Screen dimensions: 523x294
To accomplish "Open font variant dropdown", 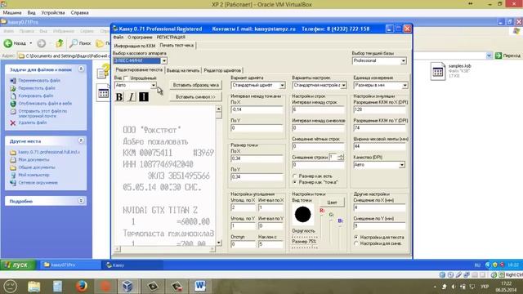I will tap(282, 85).
